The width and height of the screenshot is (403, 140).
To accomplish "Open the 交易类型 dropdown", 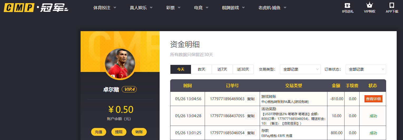I will click(x=300, y=69).
